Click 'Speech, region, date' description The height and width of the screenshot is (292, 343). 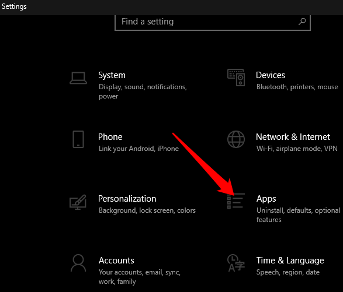pyautogui.click(x=288, y=272)
